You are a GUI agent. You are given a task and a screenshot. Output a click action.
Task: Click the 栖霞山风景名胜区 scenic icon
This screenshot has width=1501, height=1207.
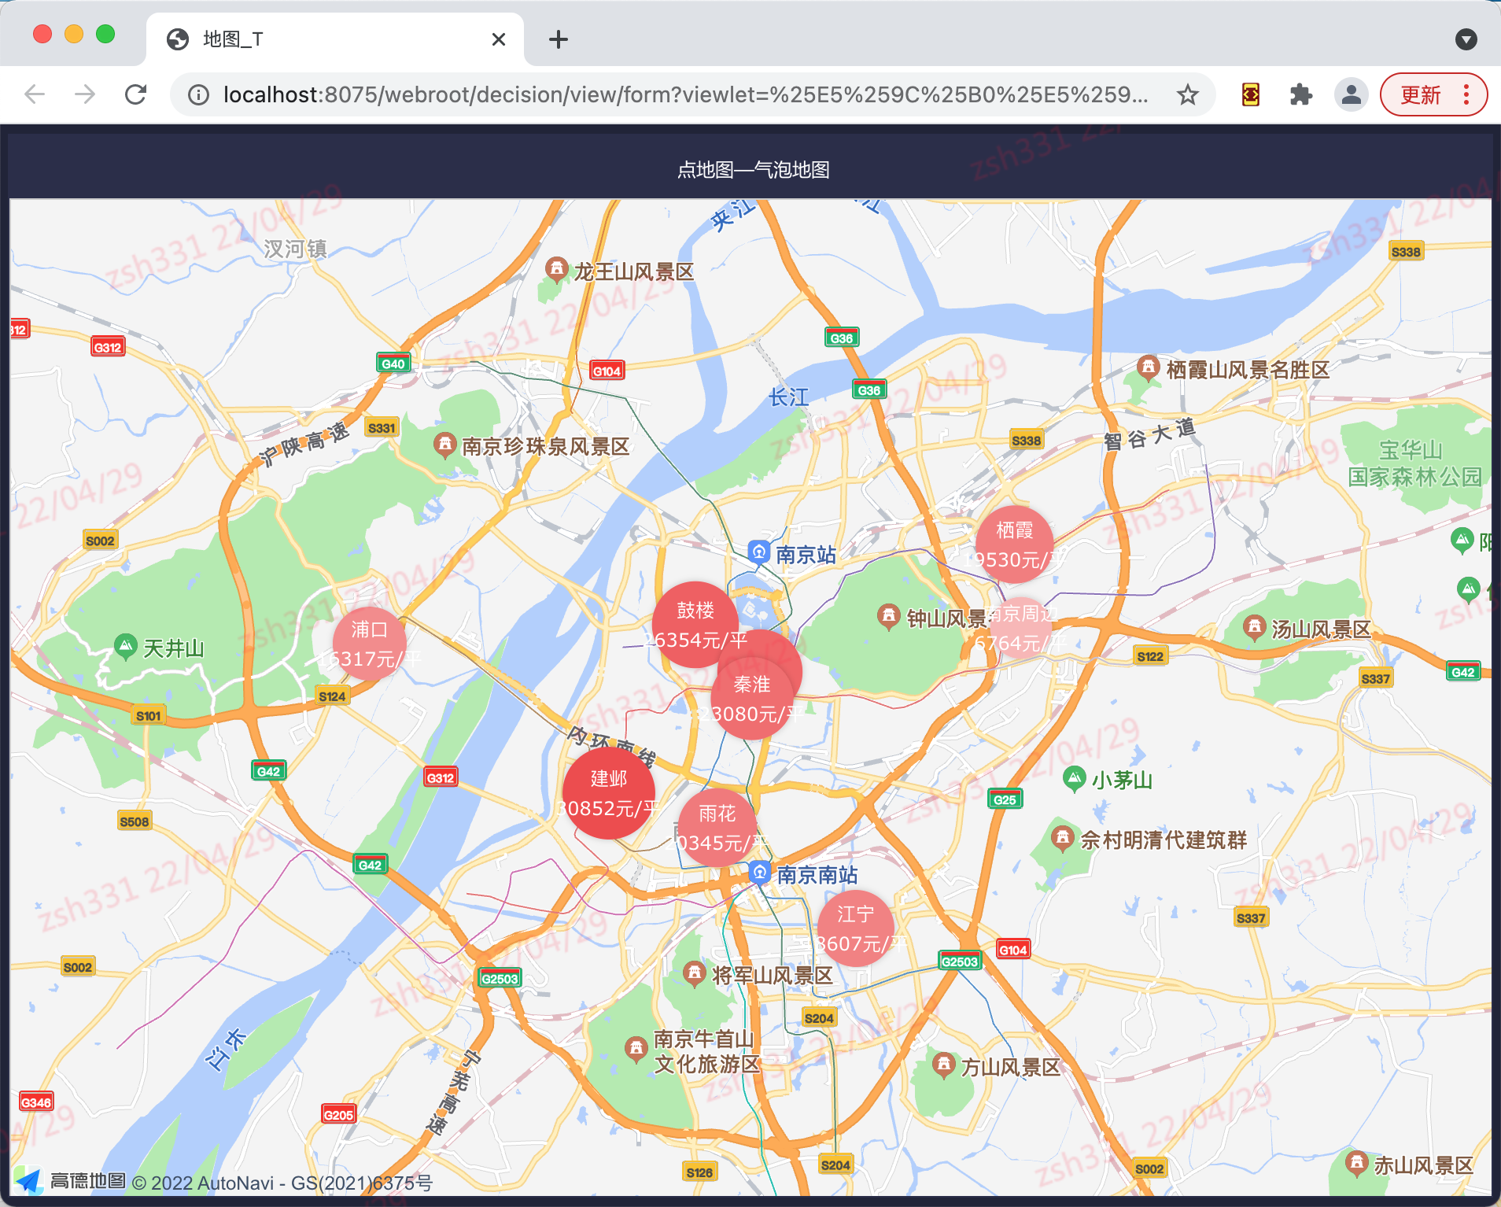(x=1148, y=367)
